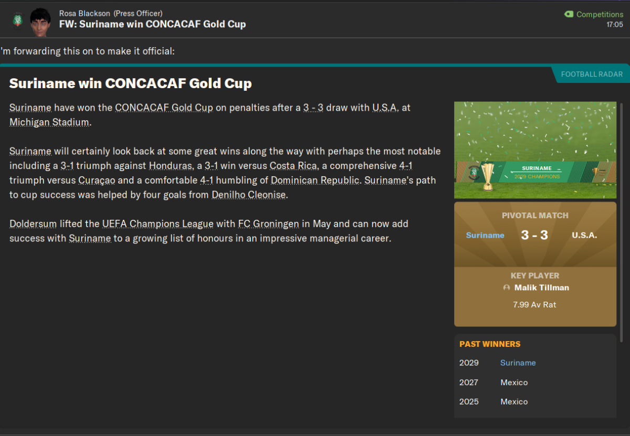
Task: Click the green Competitions tag icon
Action: [x=569, y=14]
